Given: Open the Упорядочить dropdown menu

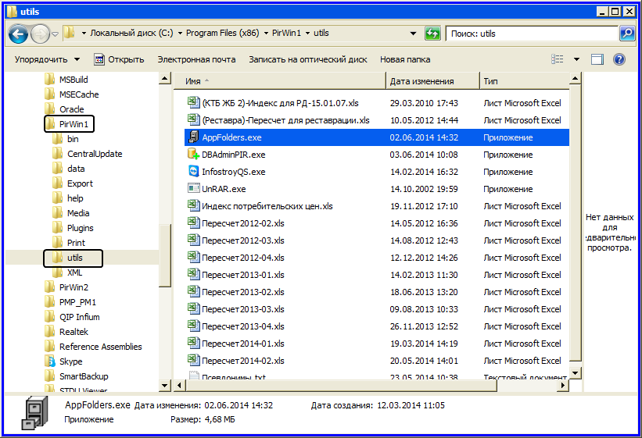Looking at the screenshot, I should point(47,59).
